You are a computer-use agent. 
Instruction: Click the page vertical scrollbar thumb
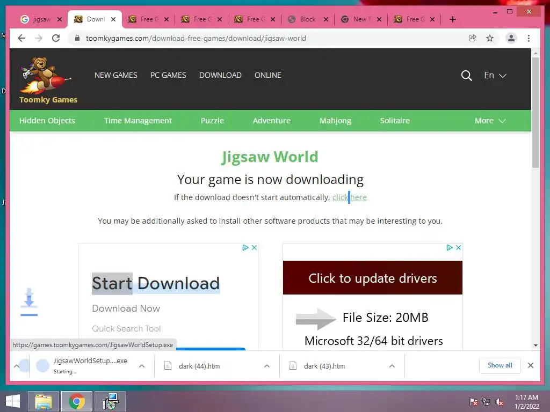535,112
